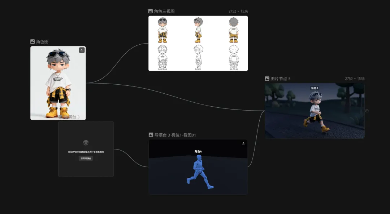Click the 3D scene description text in 导演台 node

click(x=86, y=152)
